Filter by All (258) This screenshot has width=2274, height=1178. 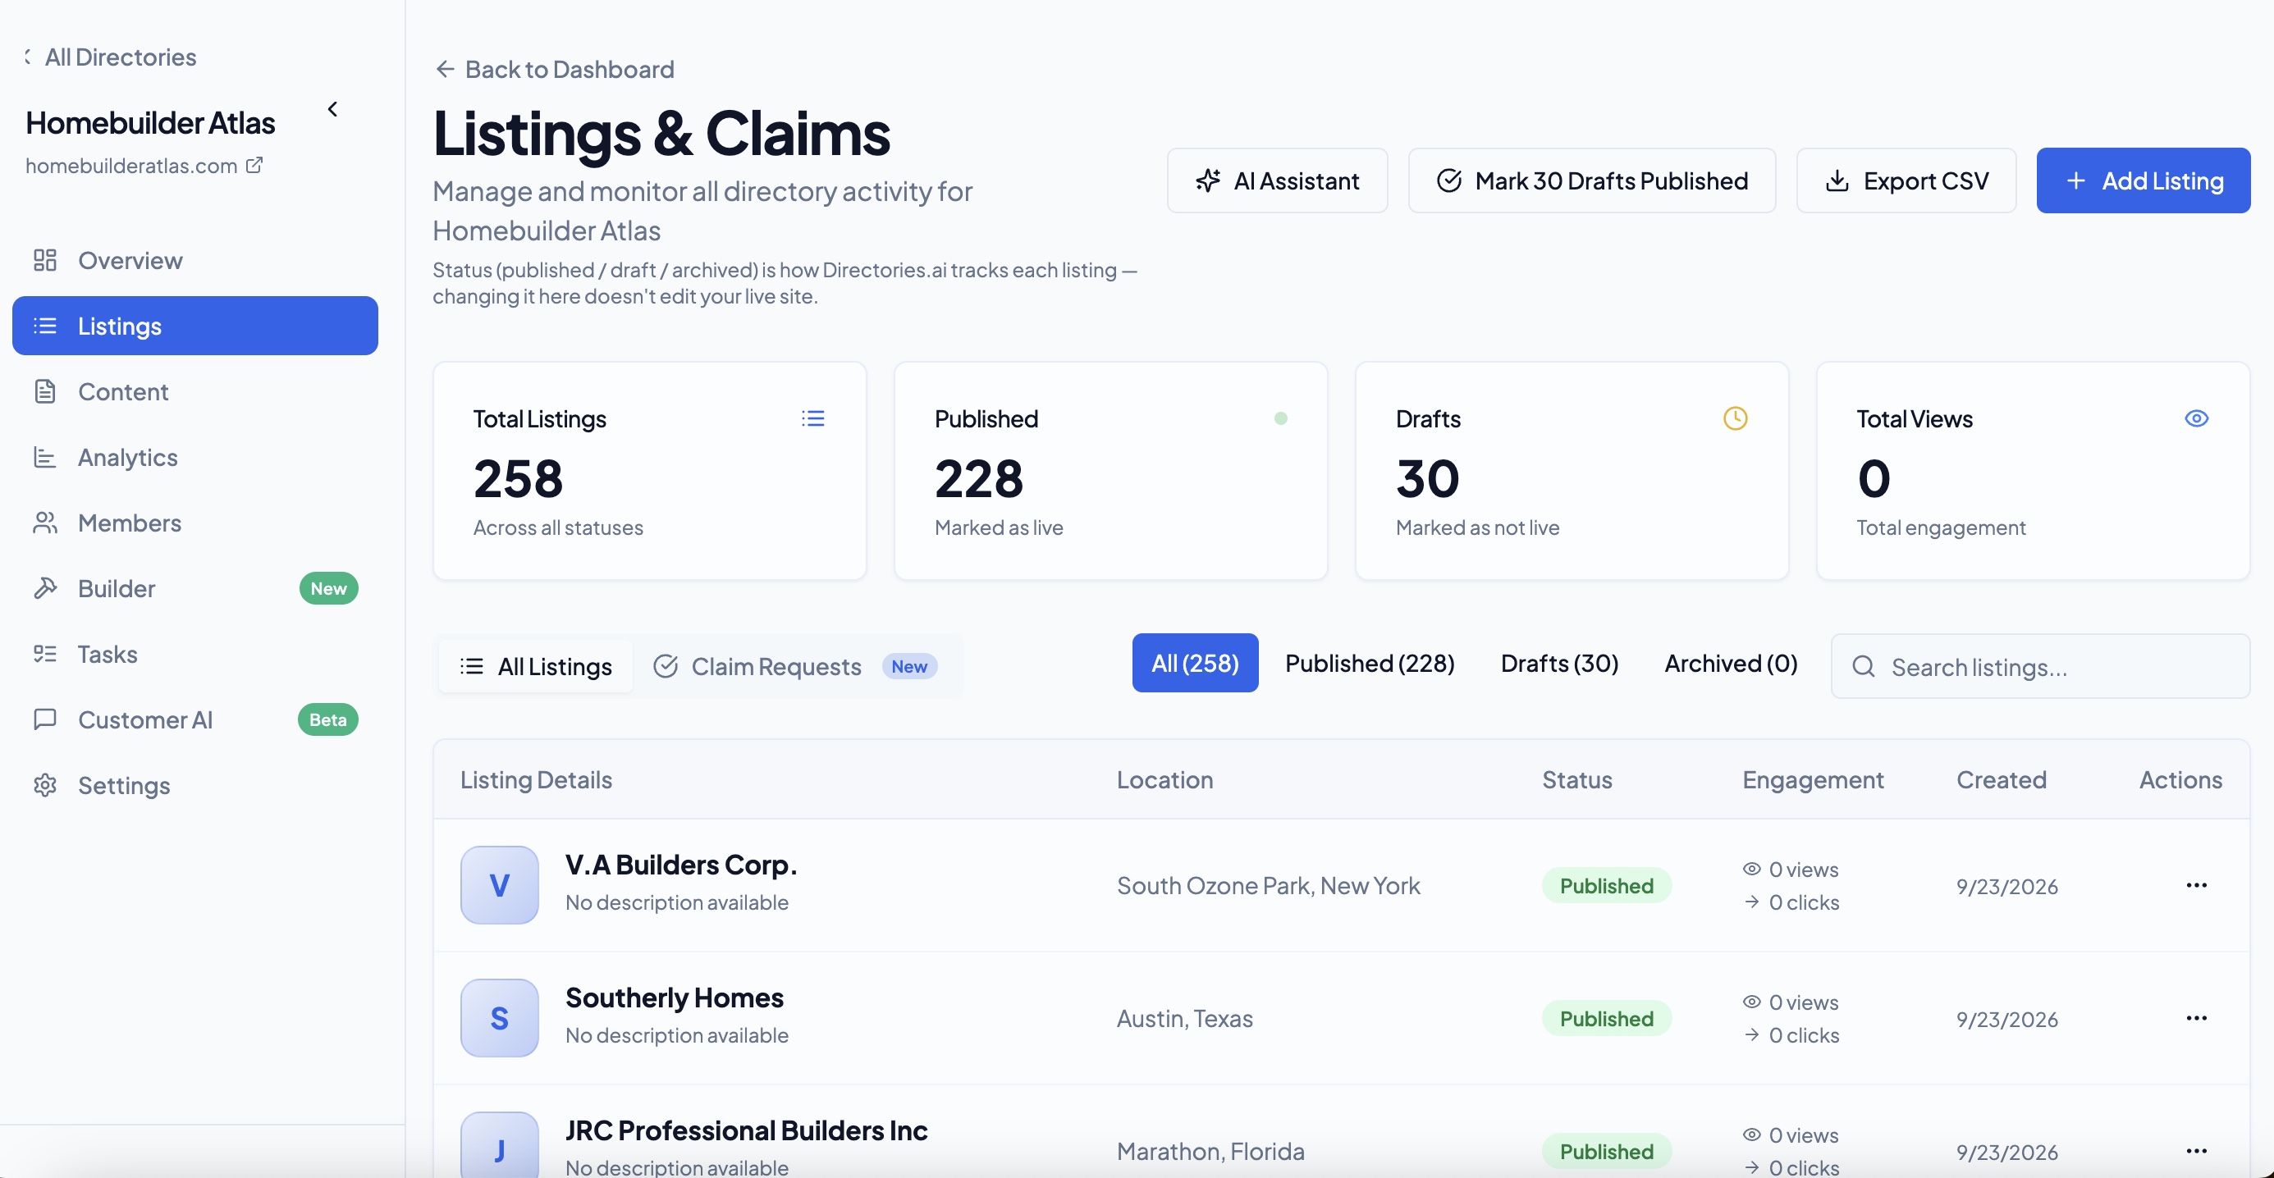[x=1195, y=663]
